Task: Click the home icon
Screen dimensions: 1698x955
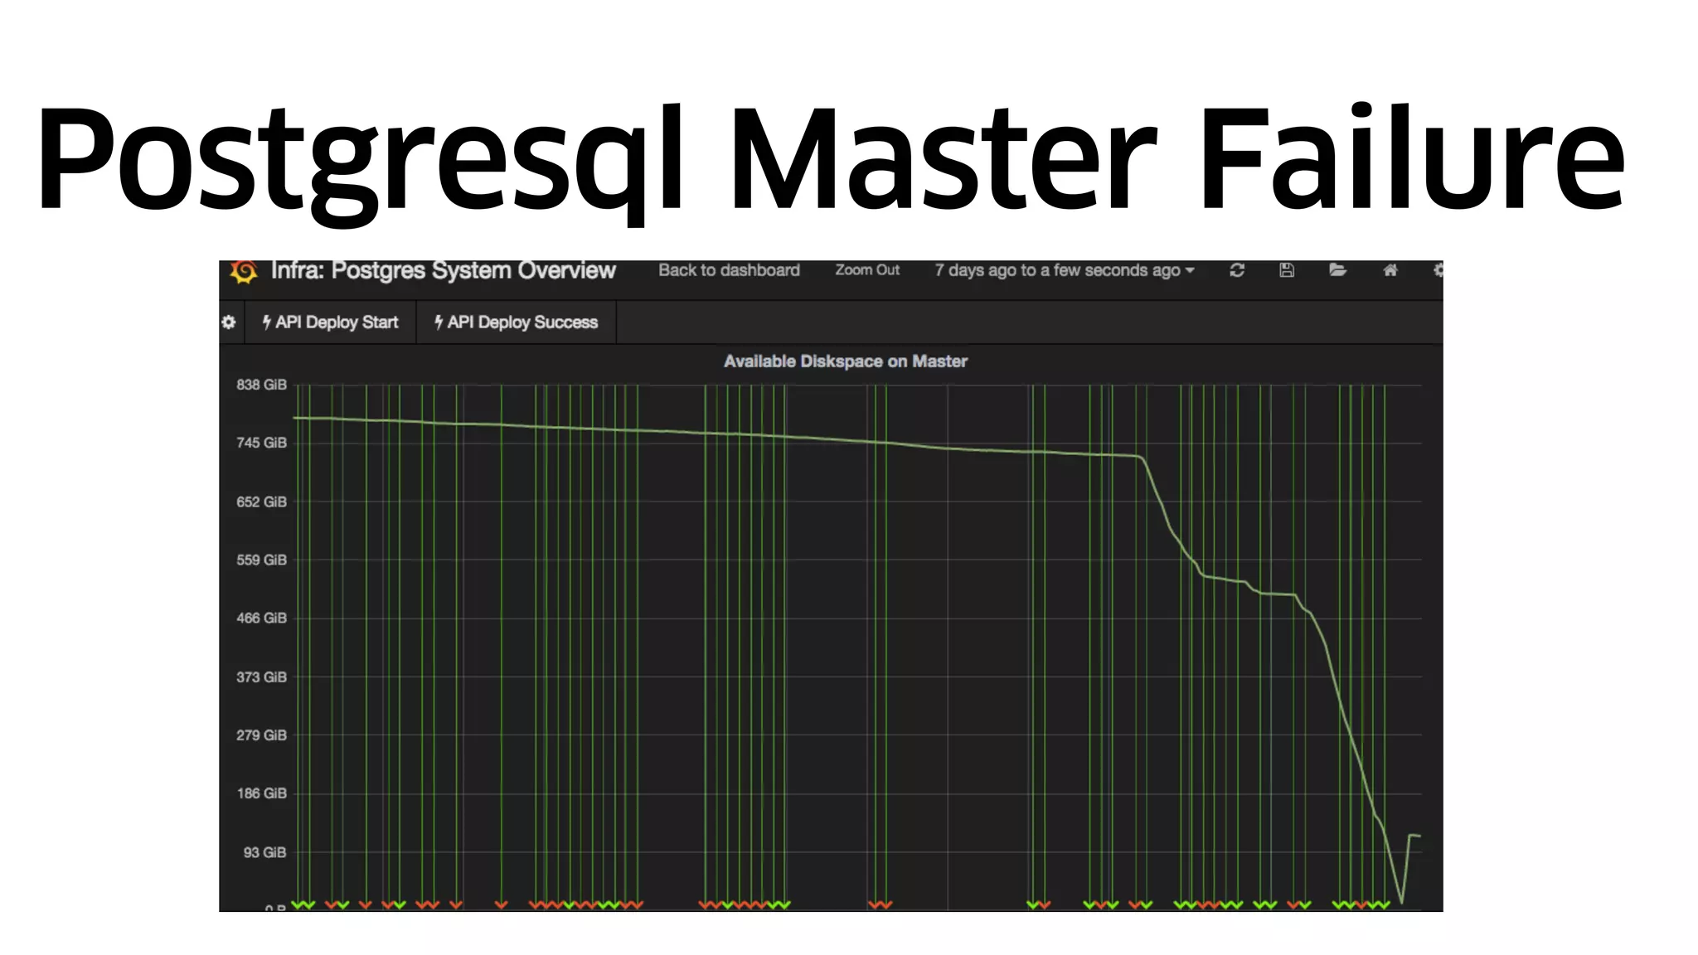Action: [x=1390, y=270]
